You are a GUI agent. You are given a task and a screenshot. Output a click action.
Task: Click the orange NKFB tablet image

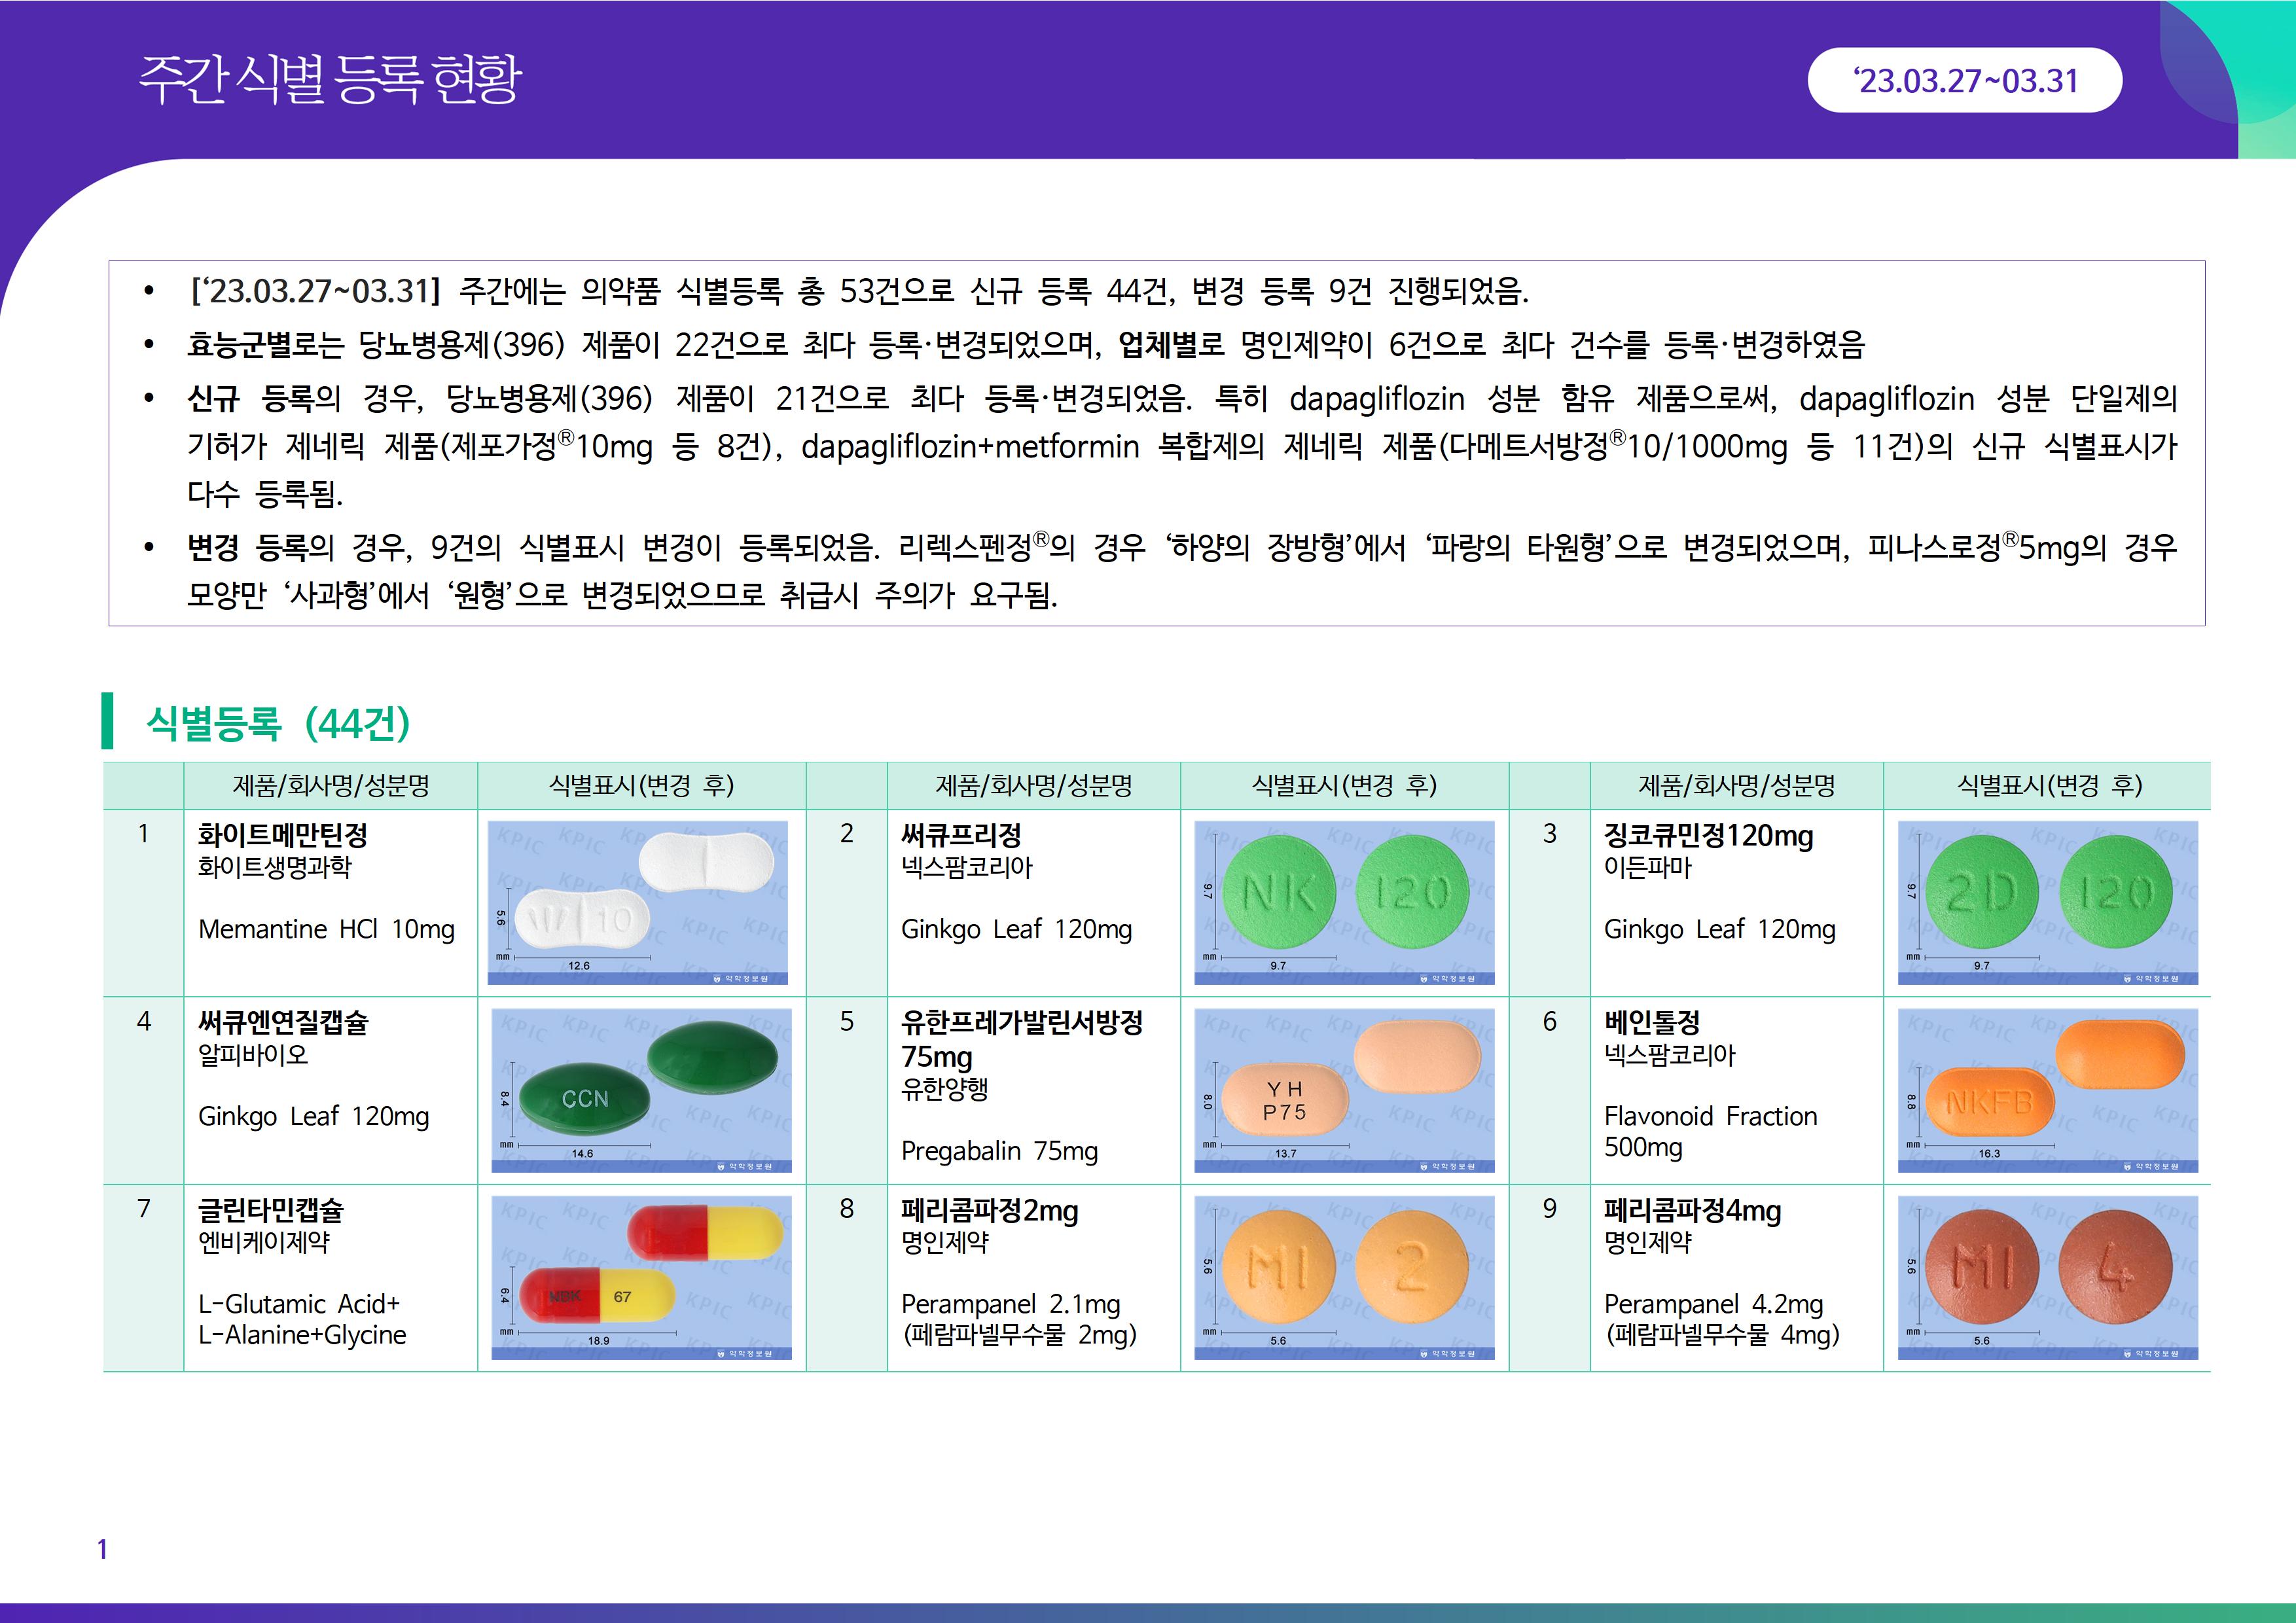[x=2047, y=1089]
